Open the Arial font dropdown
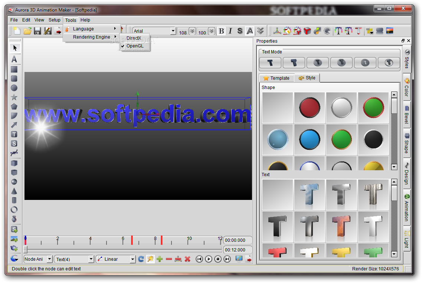This screenshot has height=283, width=422. pyautogui.click(x=173, y=31)
